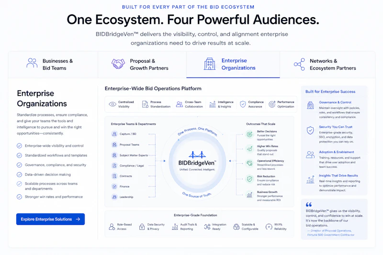Click the Centralized Visibility eye icon
Screen dimensions: 383x255
(x=113, y=104)
